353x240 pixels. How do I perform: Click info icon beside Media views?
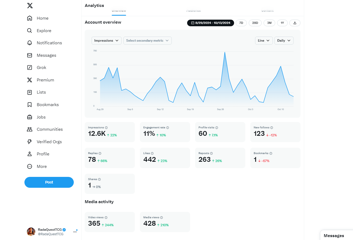[162, 217]
